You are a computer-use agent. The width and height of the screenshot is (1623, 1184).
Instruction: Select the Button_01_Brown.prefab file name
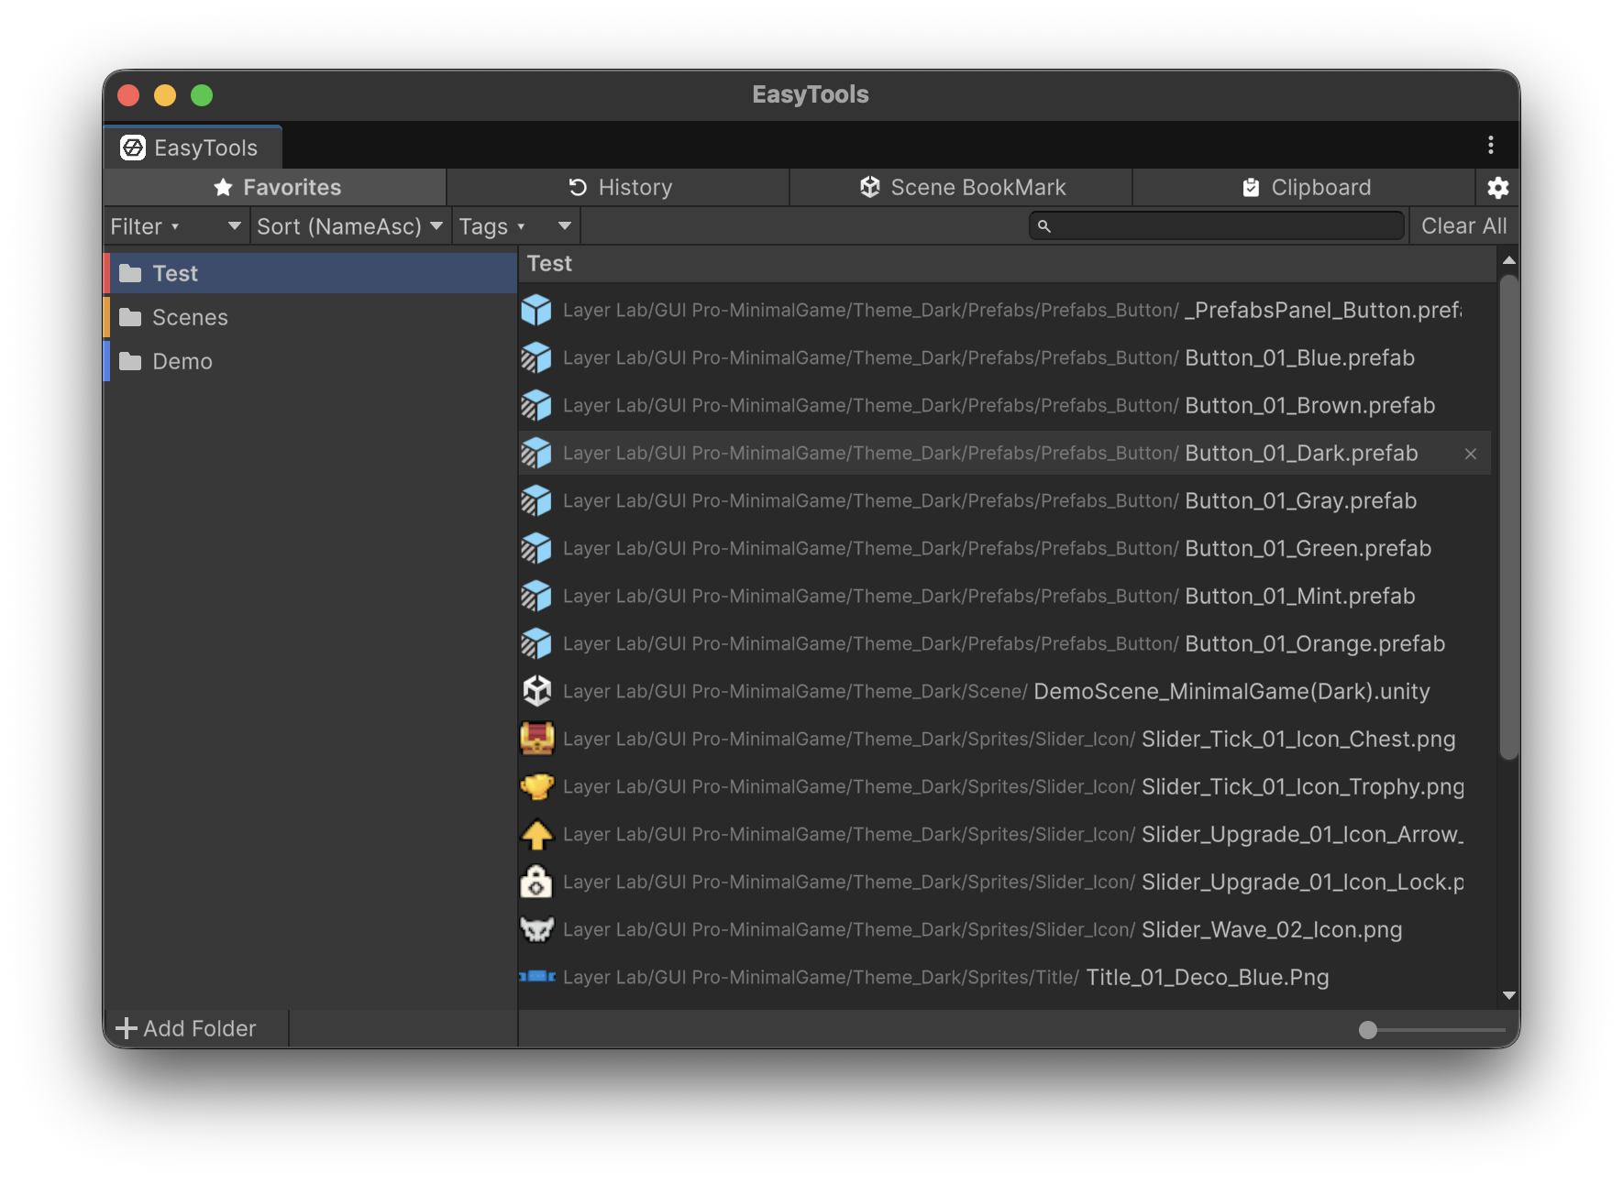1310,405
